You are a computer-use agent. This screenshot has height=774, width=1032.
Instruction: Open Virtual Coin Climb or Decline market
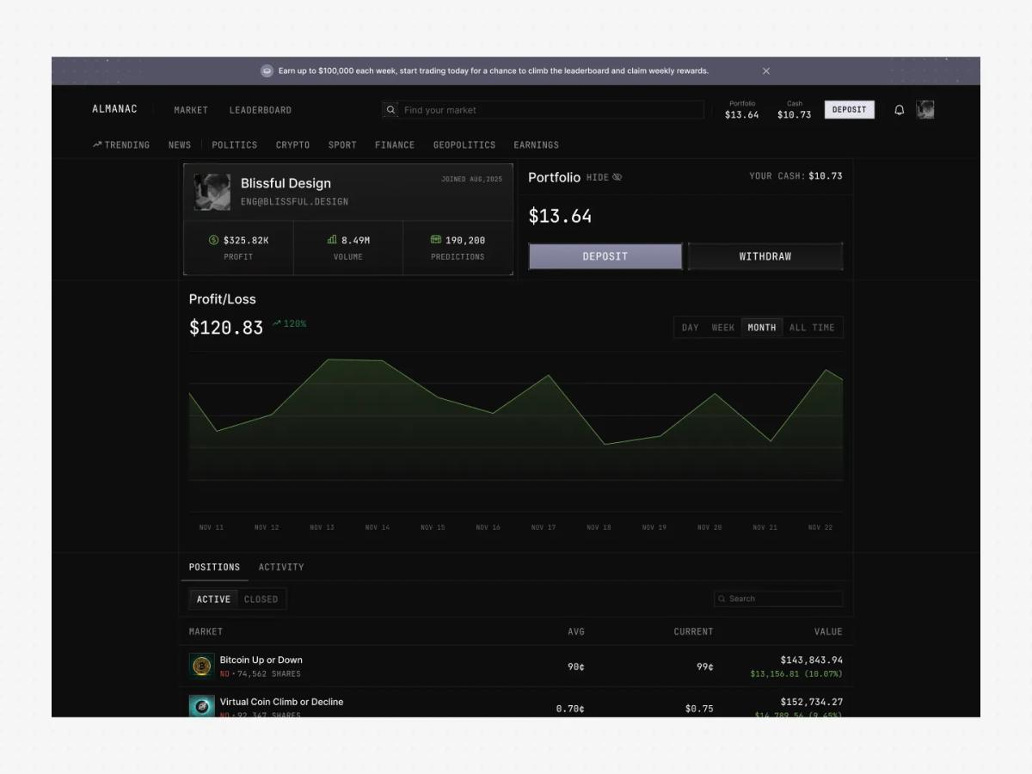click(281, 702)
